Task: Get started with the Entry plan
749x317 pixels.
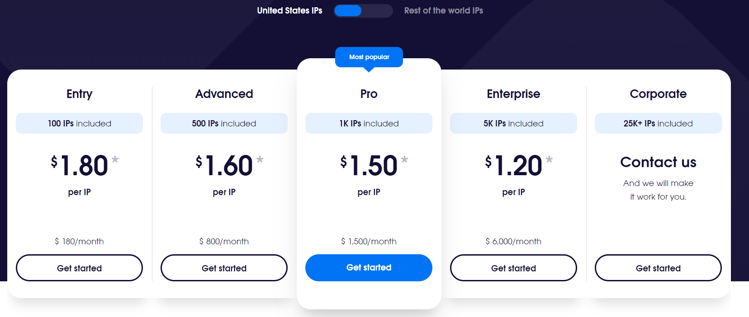Action: pos(79,267)
